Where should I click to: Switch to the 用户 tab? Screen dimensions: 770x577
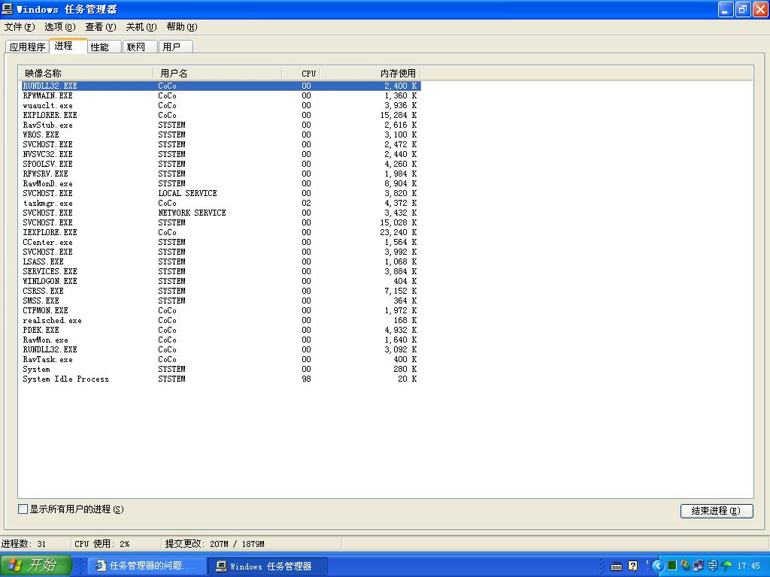coord(176,47)
